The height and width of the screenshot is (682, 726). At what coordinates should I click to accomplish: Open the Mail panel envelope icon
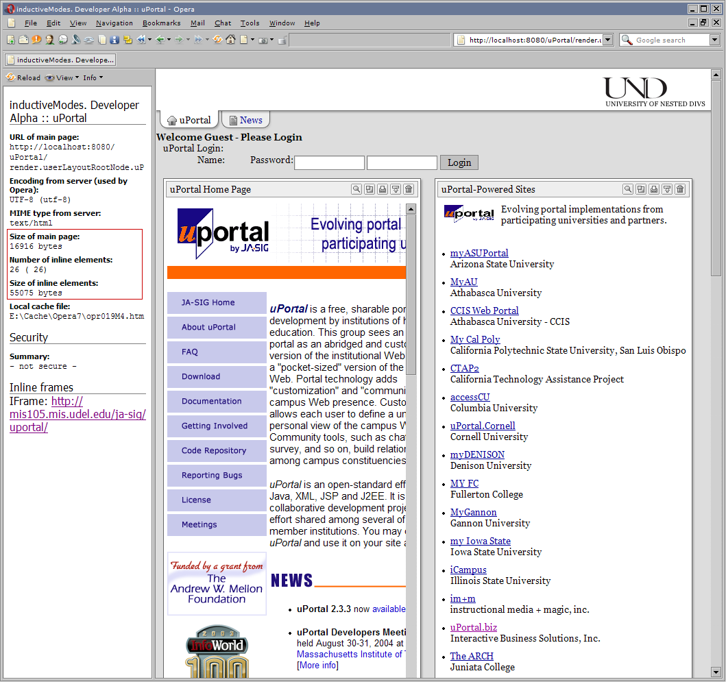(x=23, y=40)
